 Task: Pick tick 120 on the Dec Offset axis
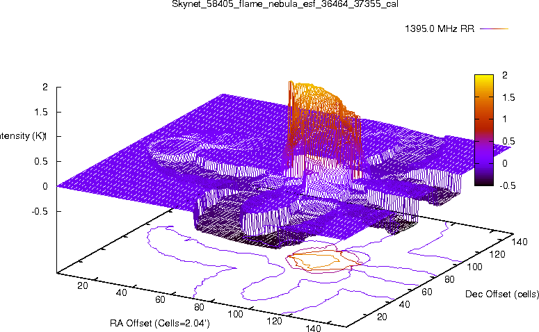click(x=497, y=254)
